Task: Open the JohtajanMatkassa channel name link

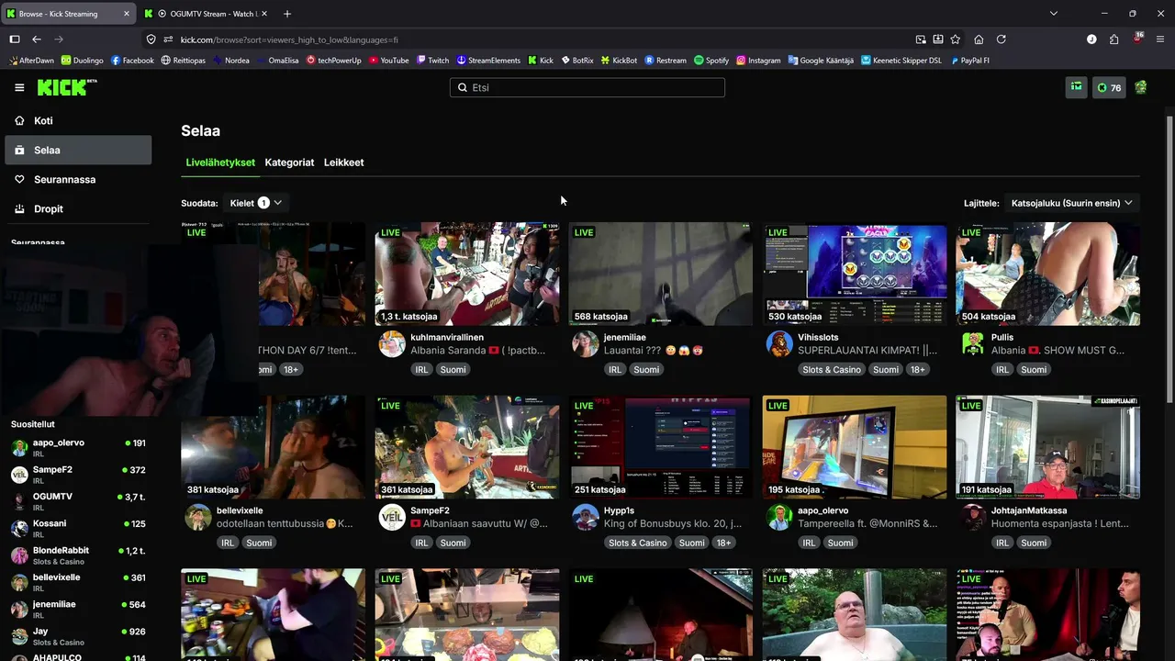Action: 1029,510
